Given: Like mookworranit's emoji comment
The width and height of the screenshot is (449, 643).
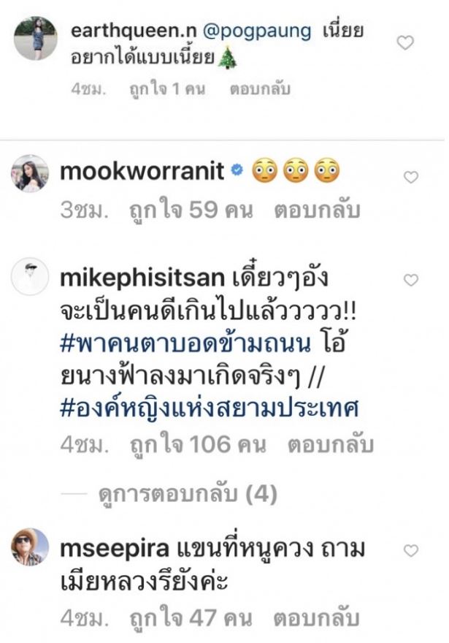Looking at the screenshot, I should click(x=411, y=177).
